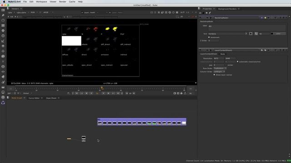This screenshot has height=163, width=291.
Task: Click the backdrop label text field
Action: [x=247, y=28]
